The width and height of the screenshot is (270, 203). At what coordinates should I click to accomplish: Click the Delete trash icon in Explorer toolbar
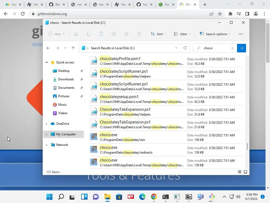pos(139,34)
